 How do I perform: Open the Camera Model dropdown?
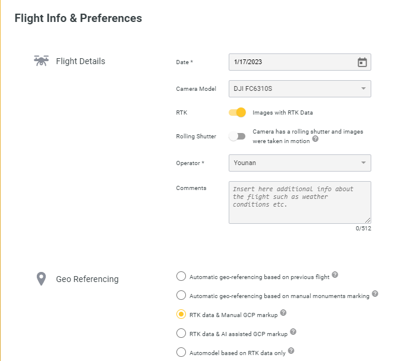300,89
